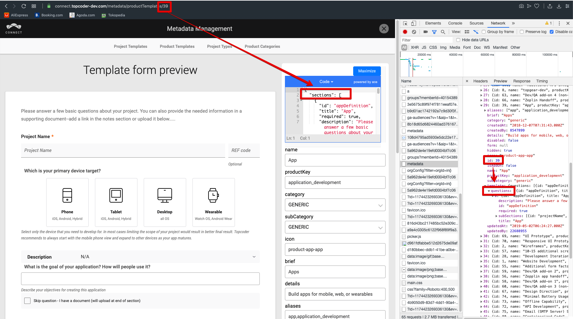Open the DevTools three-dot menu

tap(559, 23)
